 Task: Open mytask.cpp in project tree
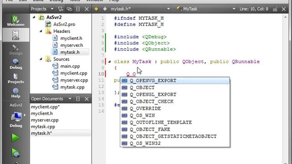click(x=72, y=87)
